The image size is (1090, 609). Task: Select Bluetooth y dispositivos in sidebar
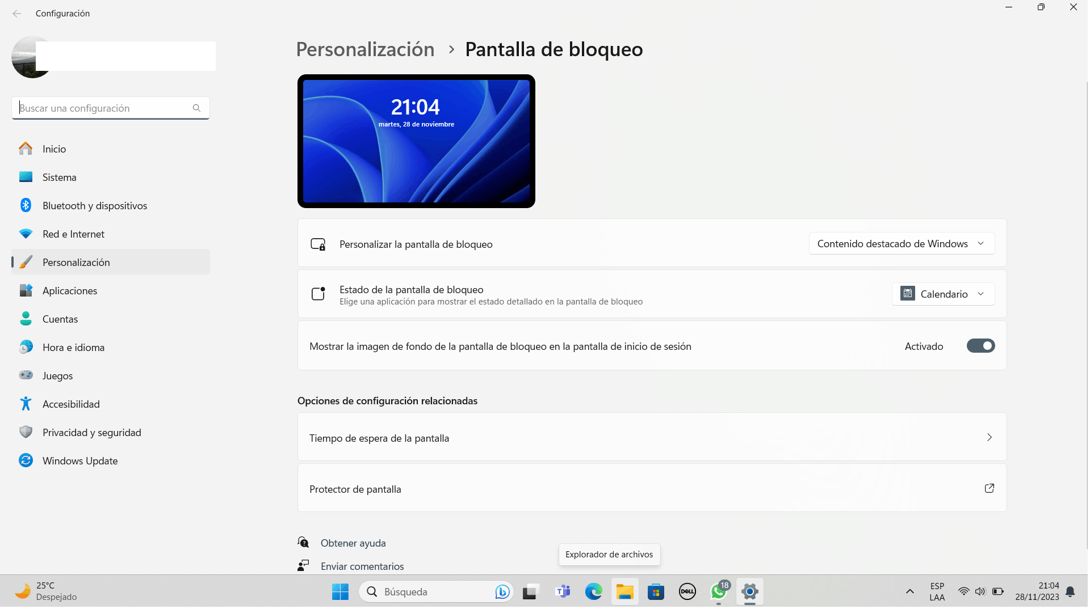[111, 206]
